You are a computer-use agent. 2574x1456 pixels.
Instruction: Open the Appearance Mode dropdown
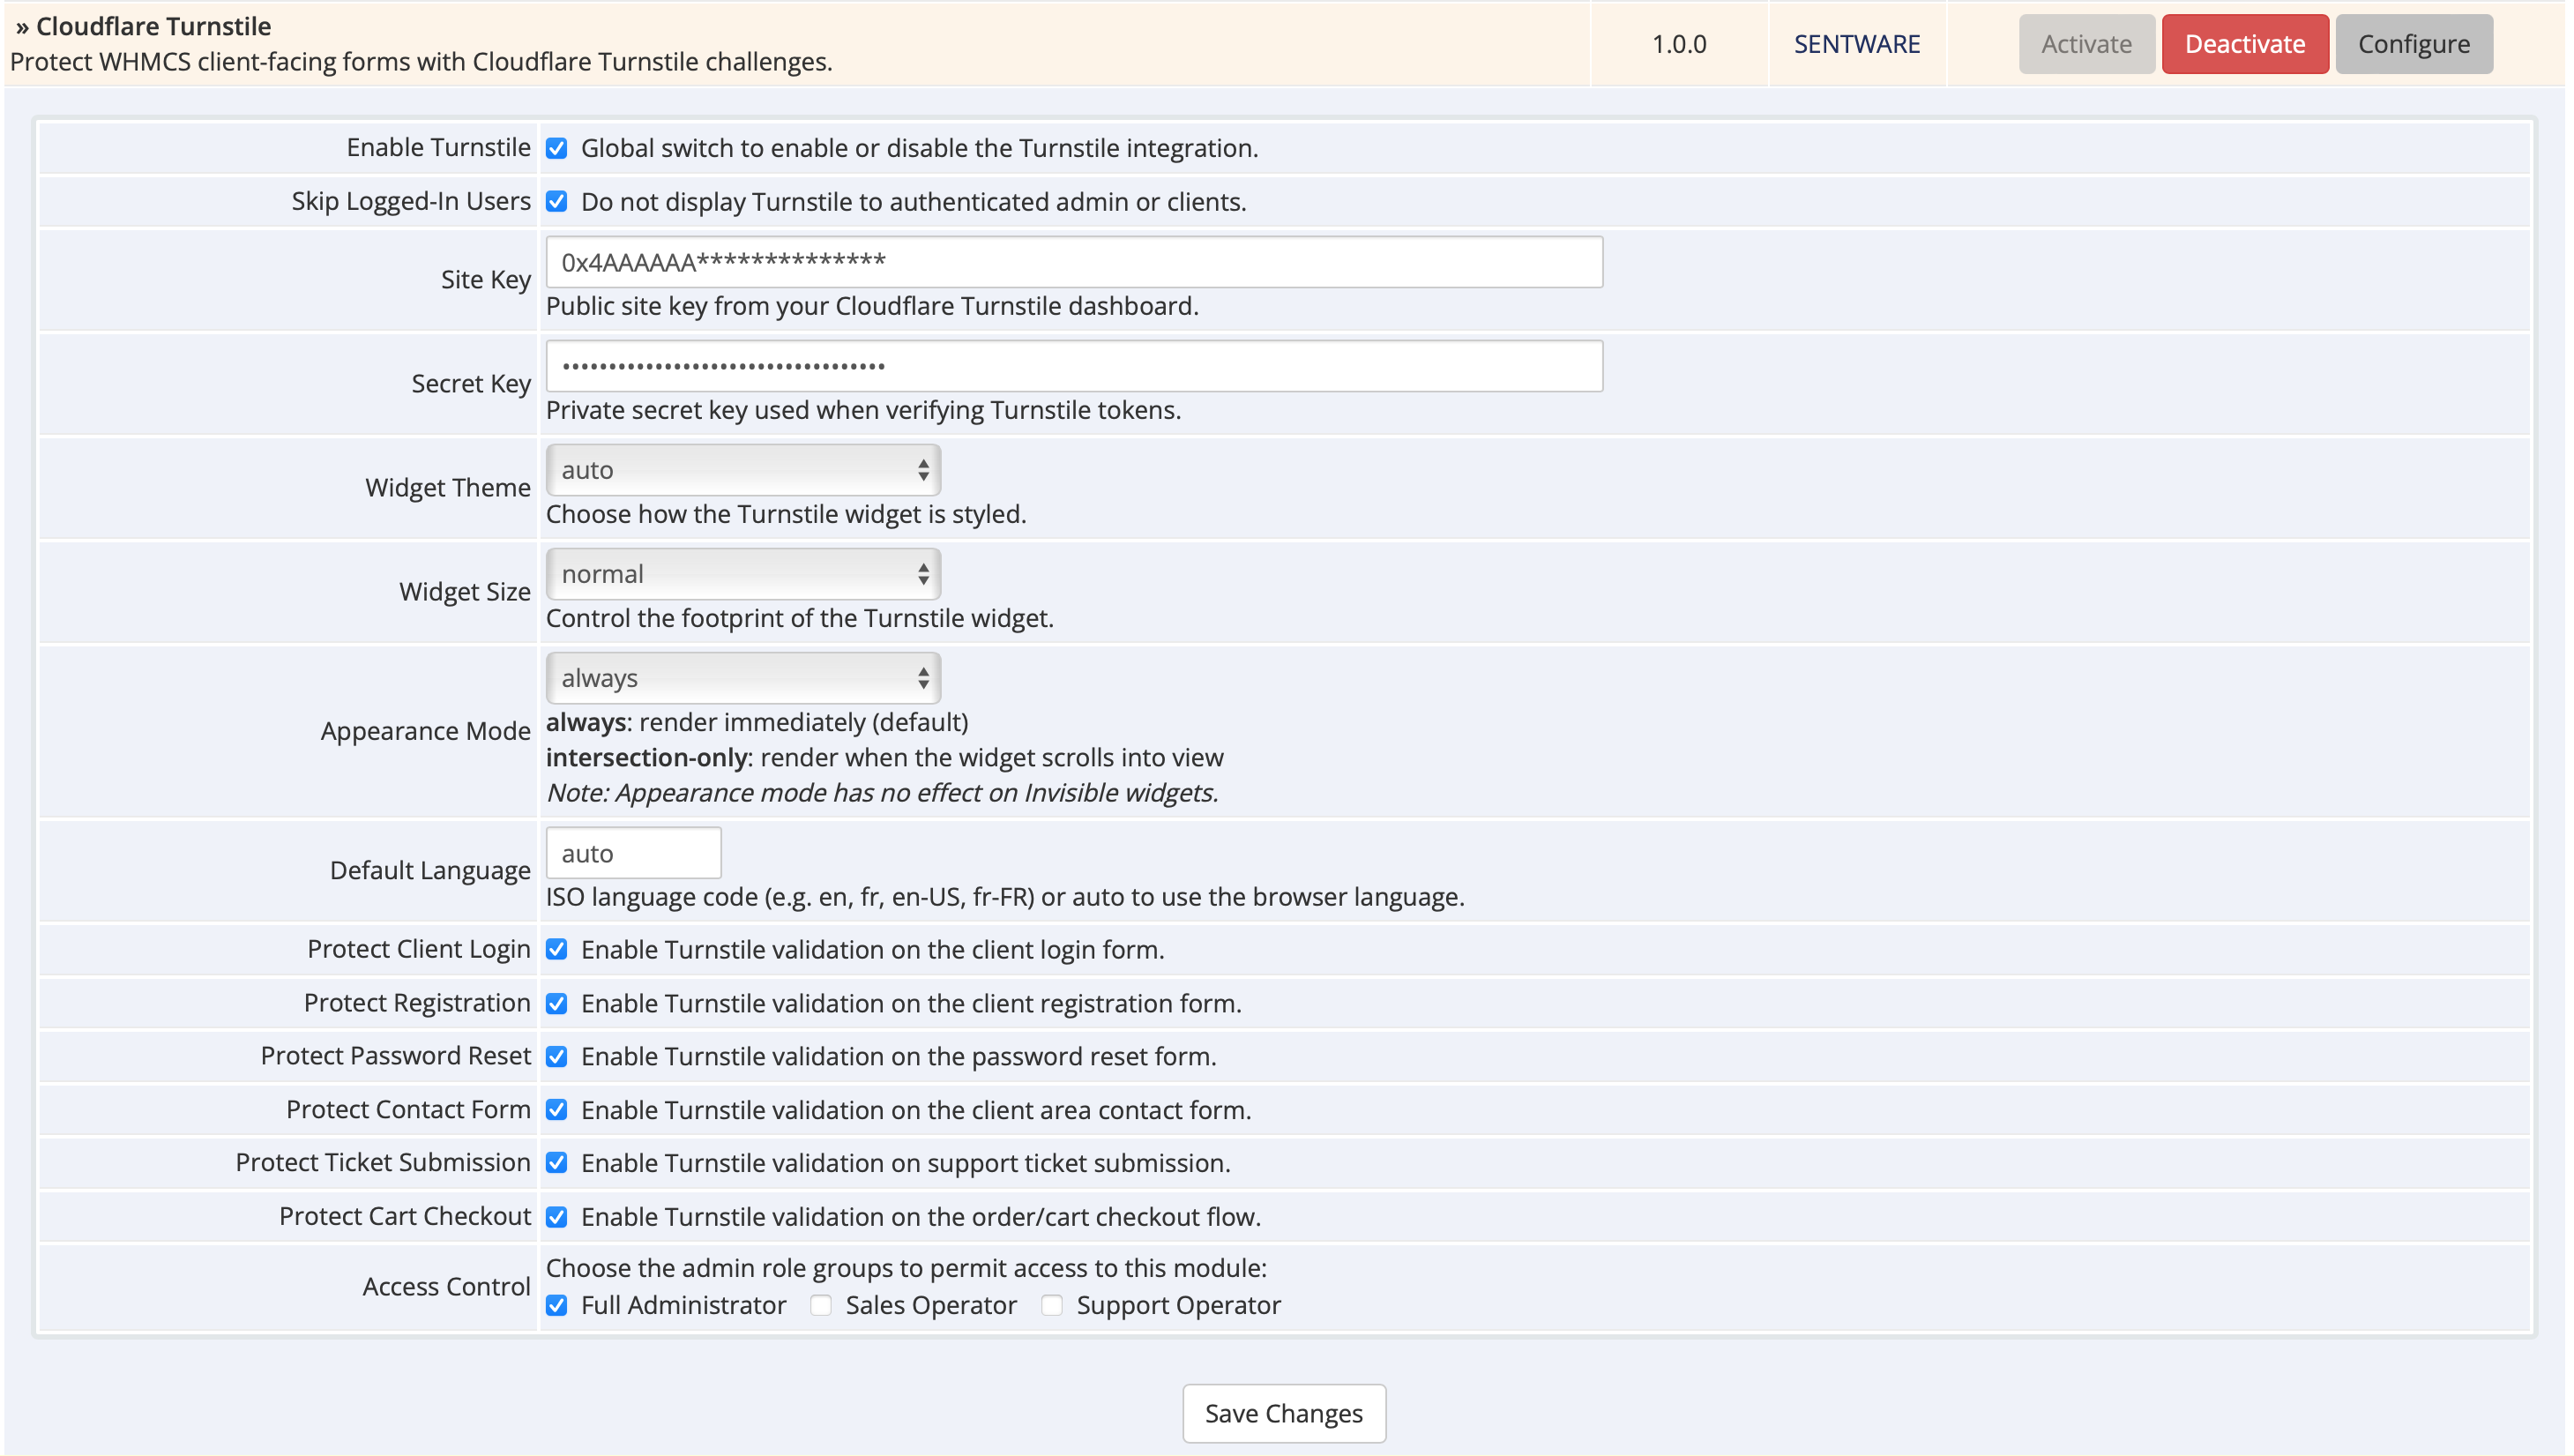tap(742, 678)
